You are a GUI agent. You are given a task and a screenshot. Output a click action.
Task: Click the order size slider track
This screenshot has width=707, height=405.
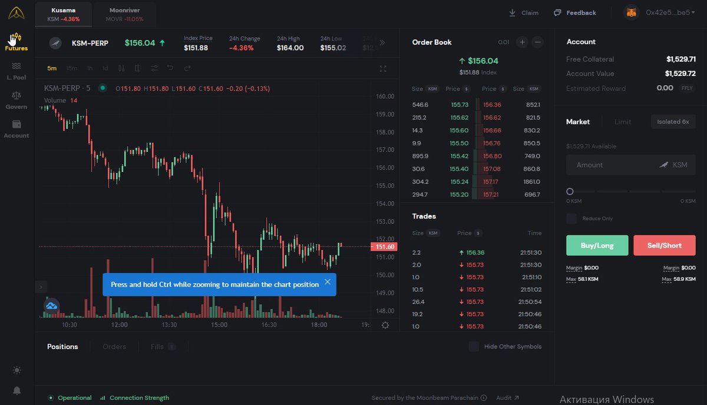(x=631, y=191)
